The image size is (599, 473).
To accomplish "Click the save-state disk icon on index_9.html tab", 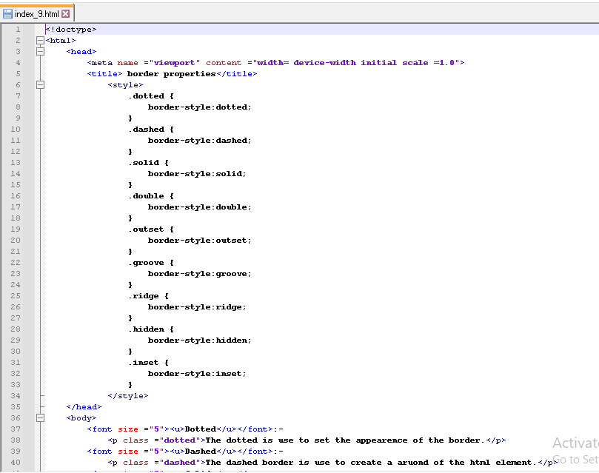I will [x=7, y=14].
